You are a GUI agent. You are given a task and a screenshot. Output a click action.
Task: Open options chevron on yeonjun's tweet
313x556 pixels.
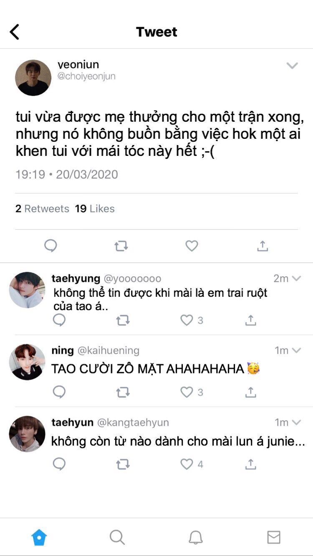[x=292, y=65]
